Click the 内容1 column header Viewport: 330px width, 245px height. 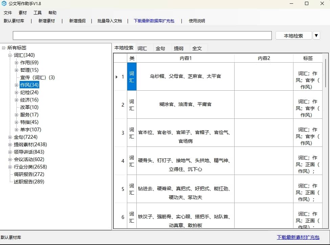(x=185, y=58)
